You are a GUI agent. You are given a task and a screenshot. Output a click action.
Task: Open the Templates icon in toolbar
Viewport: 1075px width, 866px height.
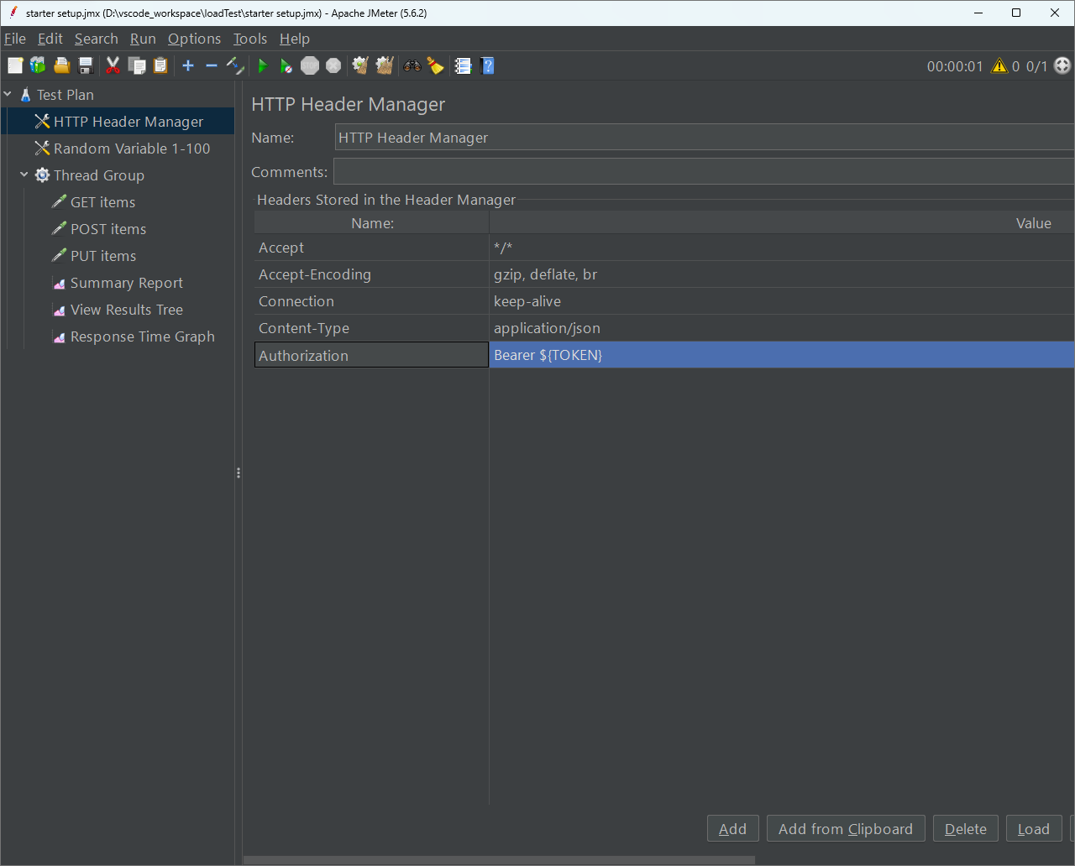pyautogui.click(x=38, y=65)
